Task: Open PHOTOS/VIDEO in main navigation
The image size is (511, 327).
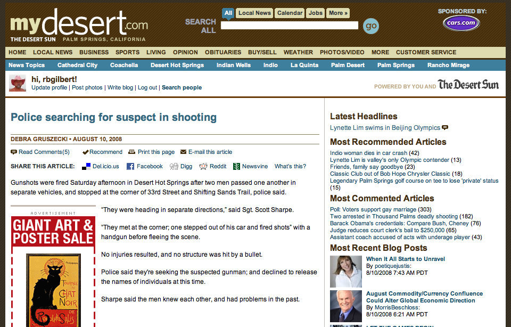Action: click(x=342, y=52)
